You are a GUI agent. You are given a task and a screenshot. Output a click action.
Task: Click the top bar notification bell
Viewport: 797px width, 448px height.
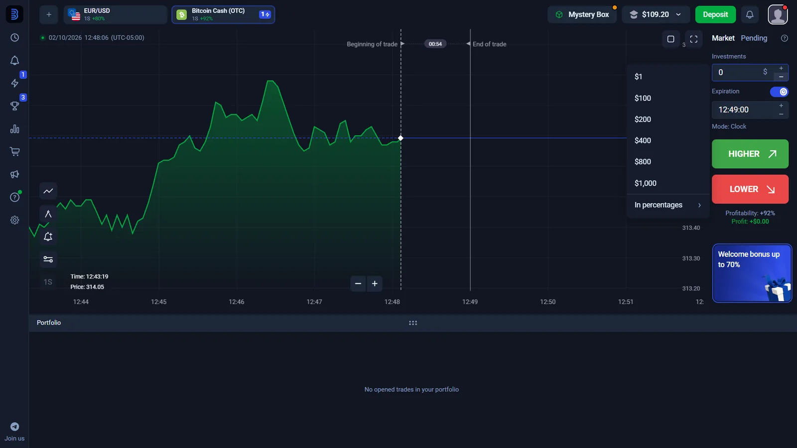750,14
